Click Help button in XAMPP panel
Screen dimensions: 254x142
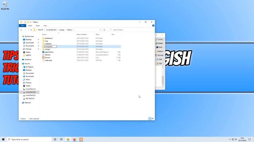coord(160,60)
